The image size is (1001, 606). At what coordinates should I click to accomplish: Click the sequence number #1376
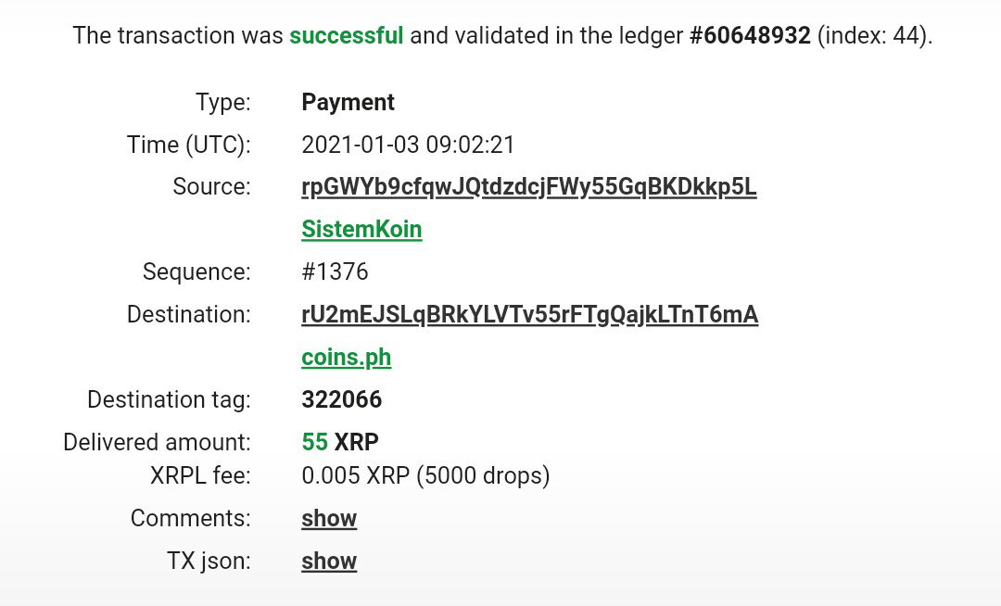(x=335, y=271)
